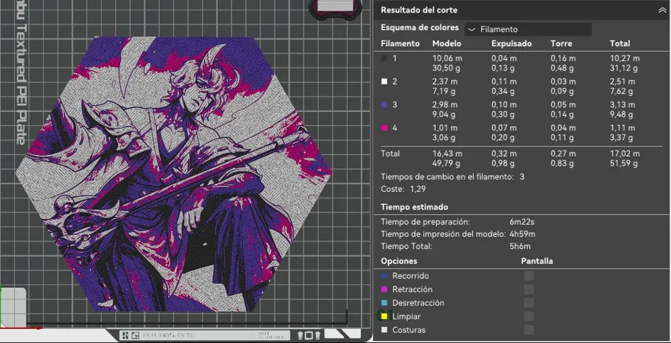This screenshot has width=671, height=343.
Task: Click Tiempo Total 5h6m value
Action: point(520,246)
